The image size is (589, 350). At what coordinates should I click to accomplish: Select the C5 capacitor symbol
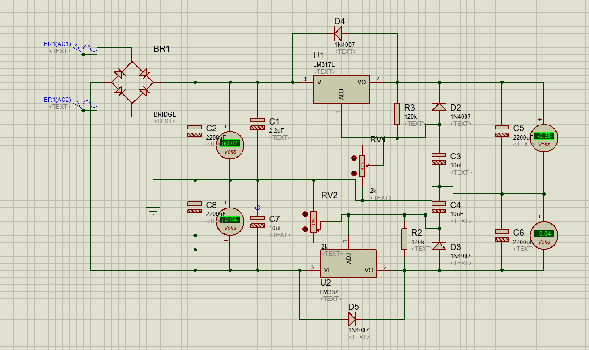tap(502, 131)
